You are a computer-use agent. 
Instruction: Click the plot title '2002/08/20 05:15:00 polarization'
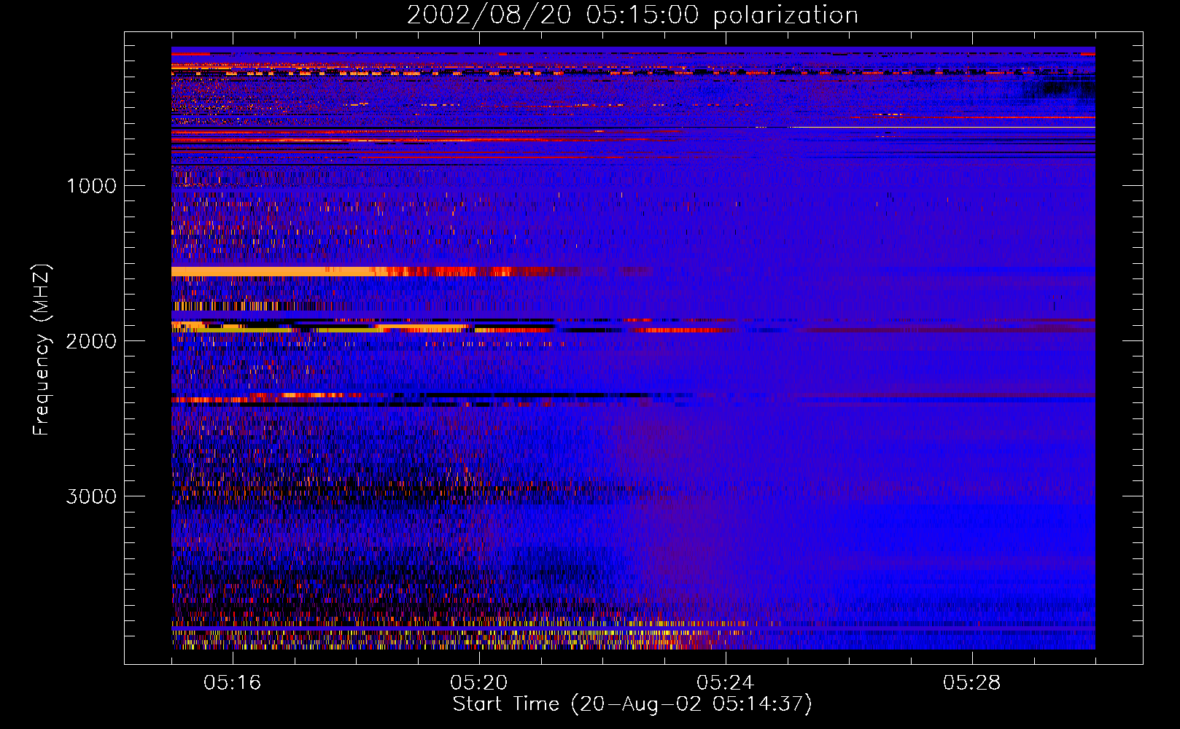click(x=632, y=15)
